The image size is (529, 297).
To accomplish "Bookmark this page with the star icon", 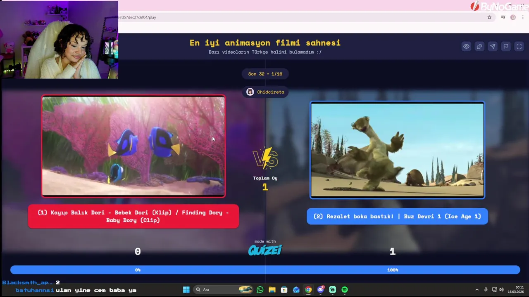I will (489, 17).
